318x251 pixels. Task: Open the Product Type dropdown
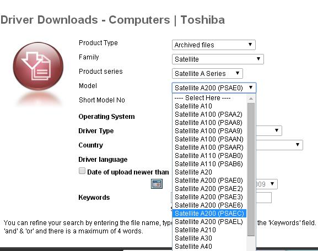coord(213,45)
